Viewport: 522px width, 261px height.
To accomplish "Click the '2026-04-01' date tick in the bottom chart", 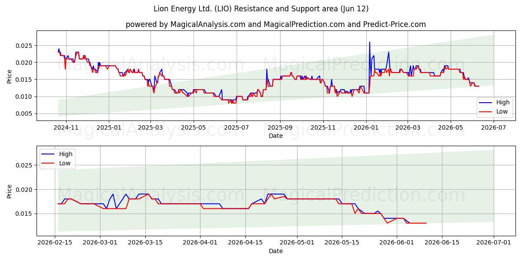I will point(201,243).
